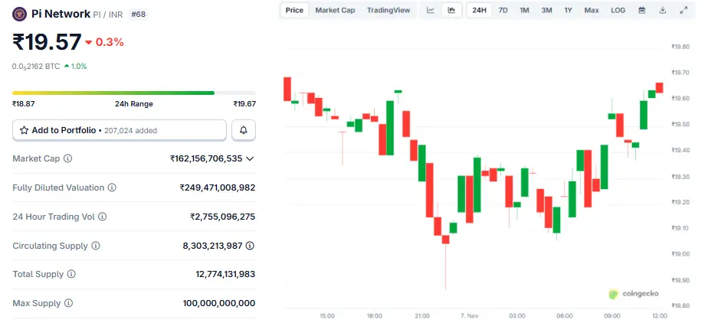
Task: Click the ₹19.57 price value
Action: 47,42
